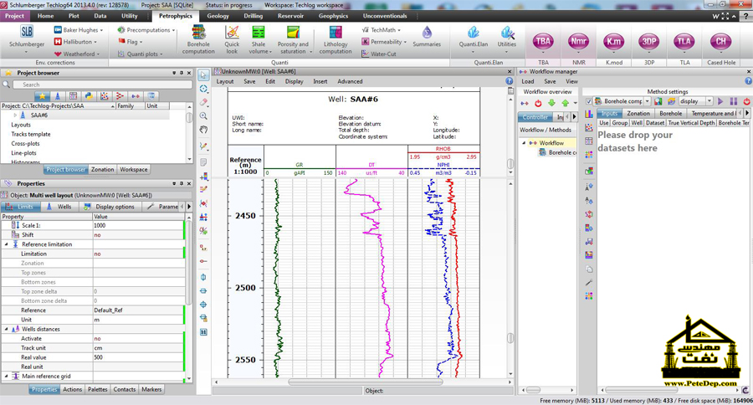The height and width of the screenshot is (405, 753).
Task: Click the Summaries icon in Quanti group
Action: 427,37
